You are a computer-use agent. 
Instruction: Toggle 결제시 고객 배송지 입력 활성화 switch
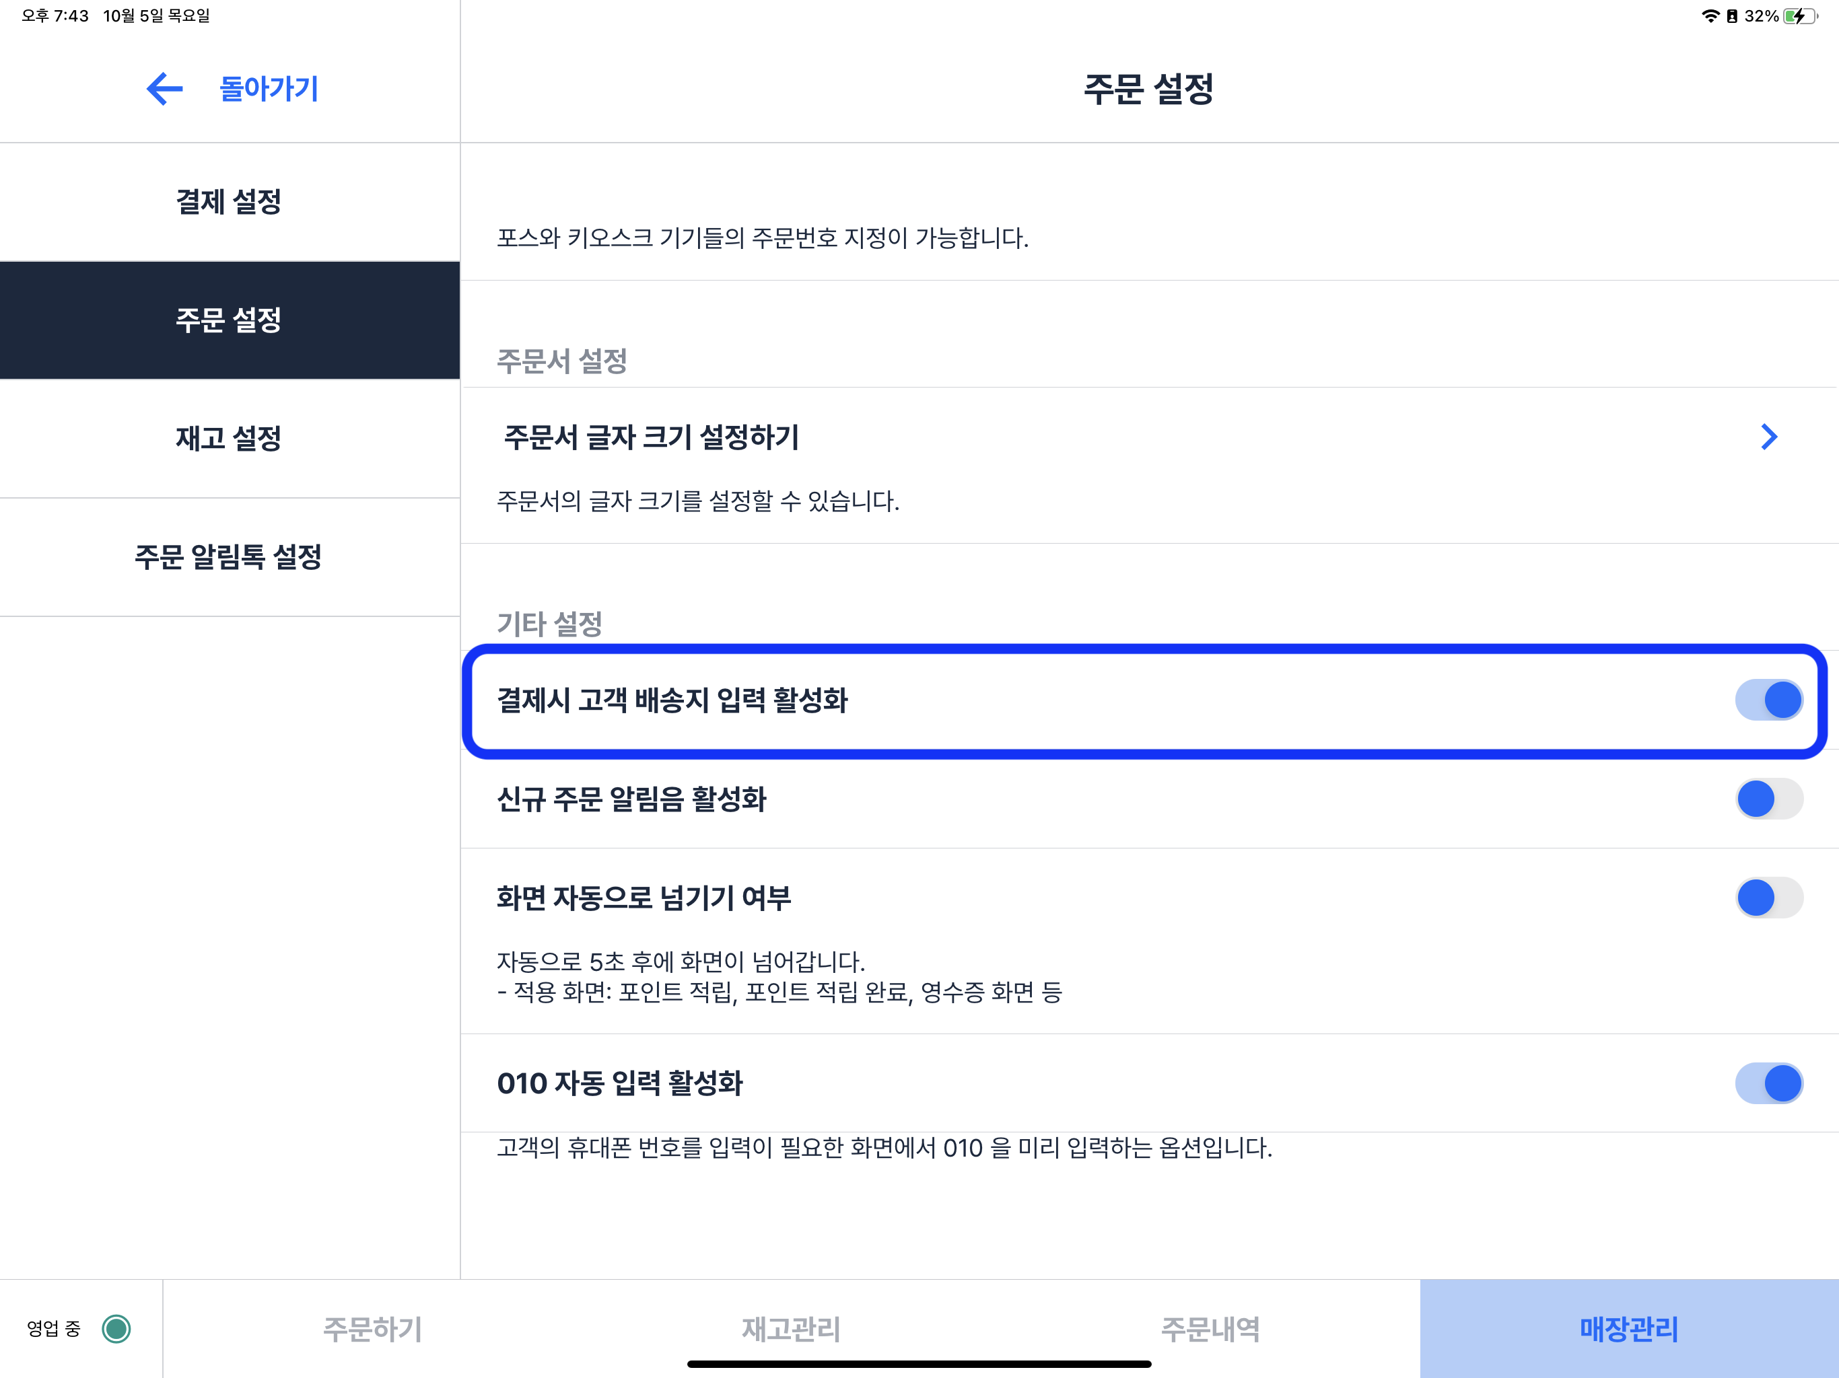[x=1768, y=700]
